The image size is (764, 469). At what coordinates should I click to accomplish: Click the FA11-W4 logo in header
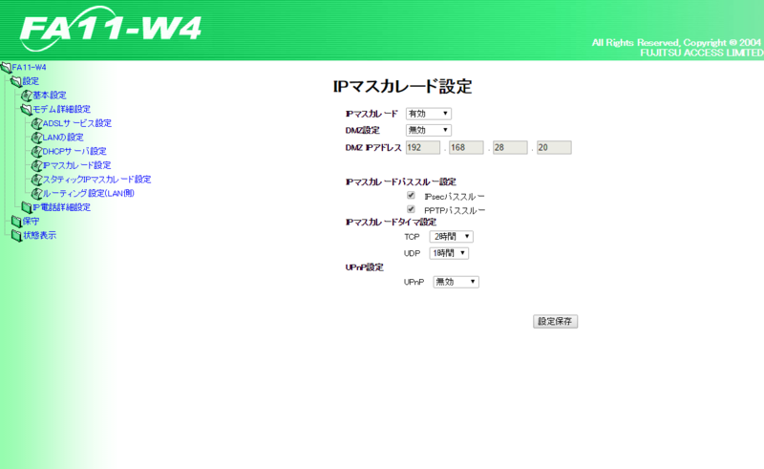pos(111,29)
